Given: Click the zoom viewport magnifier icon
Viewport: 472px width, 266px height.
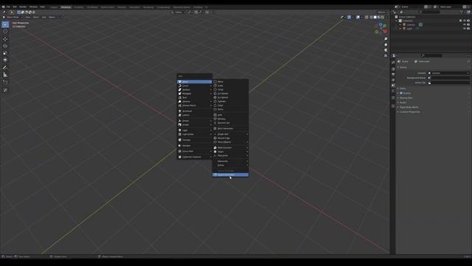Looking at the screenshot, I should [386, 39].
